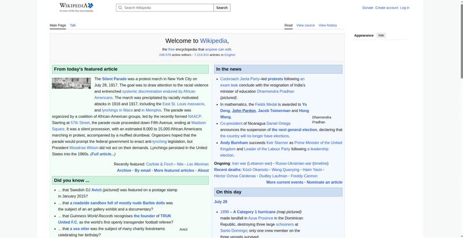This screenshot has height=238, width=463.
Task: Open Nominate an article link
Action: [325, 183]
